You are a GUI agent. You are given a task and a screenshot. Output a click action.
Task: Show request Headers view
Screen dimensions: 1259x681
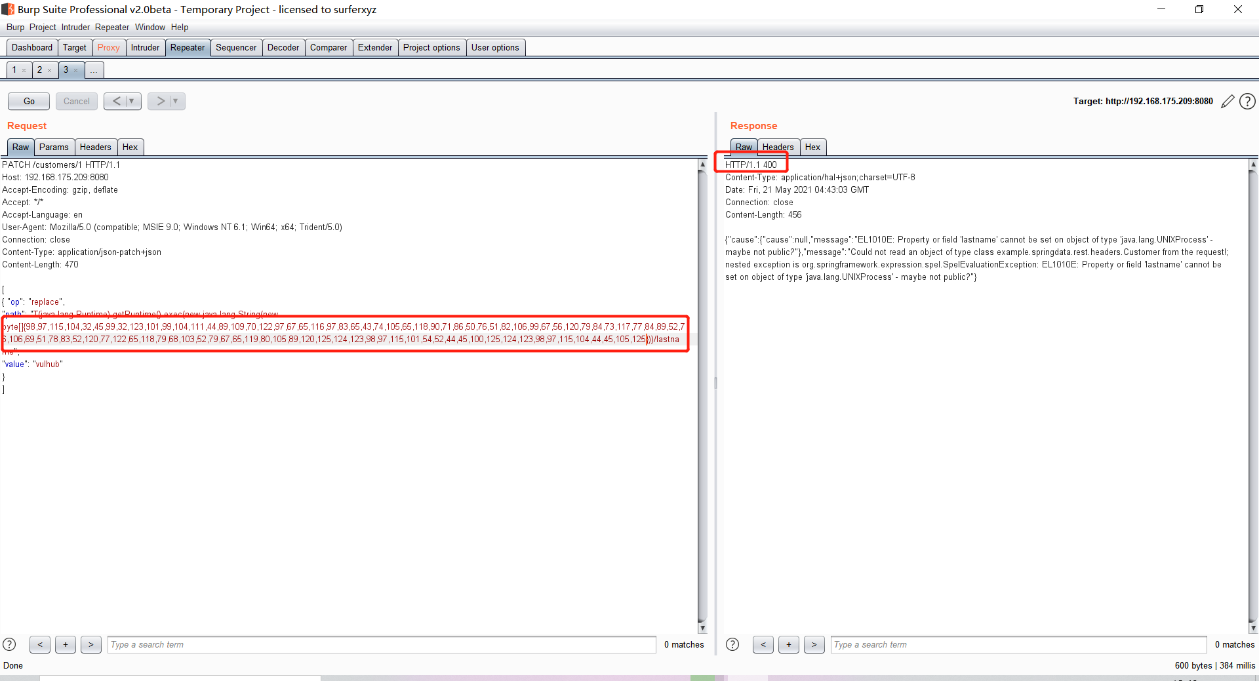pos(96,147)
